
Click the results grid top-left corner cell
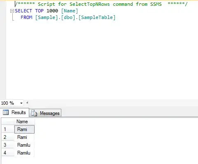[x=8, y=122]
